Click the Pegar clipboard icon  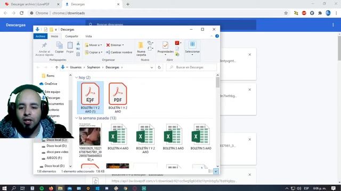click(70, 46)
